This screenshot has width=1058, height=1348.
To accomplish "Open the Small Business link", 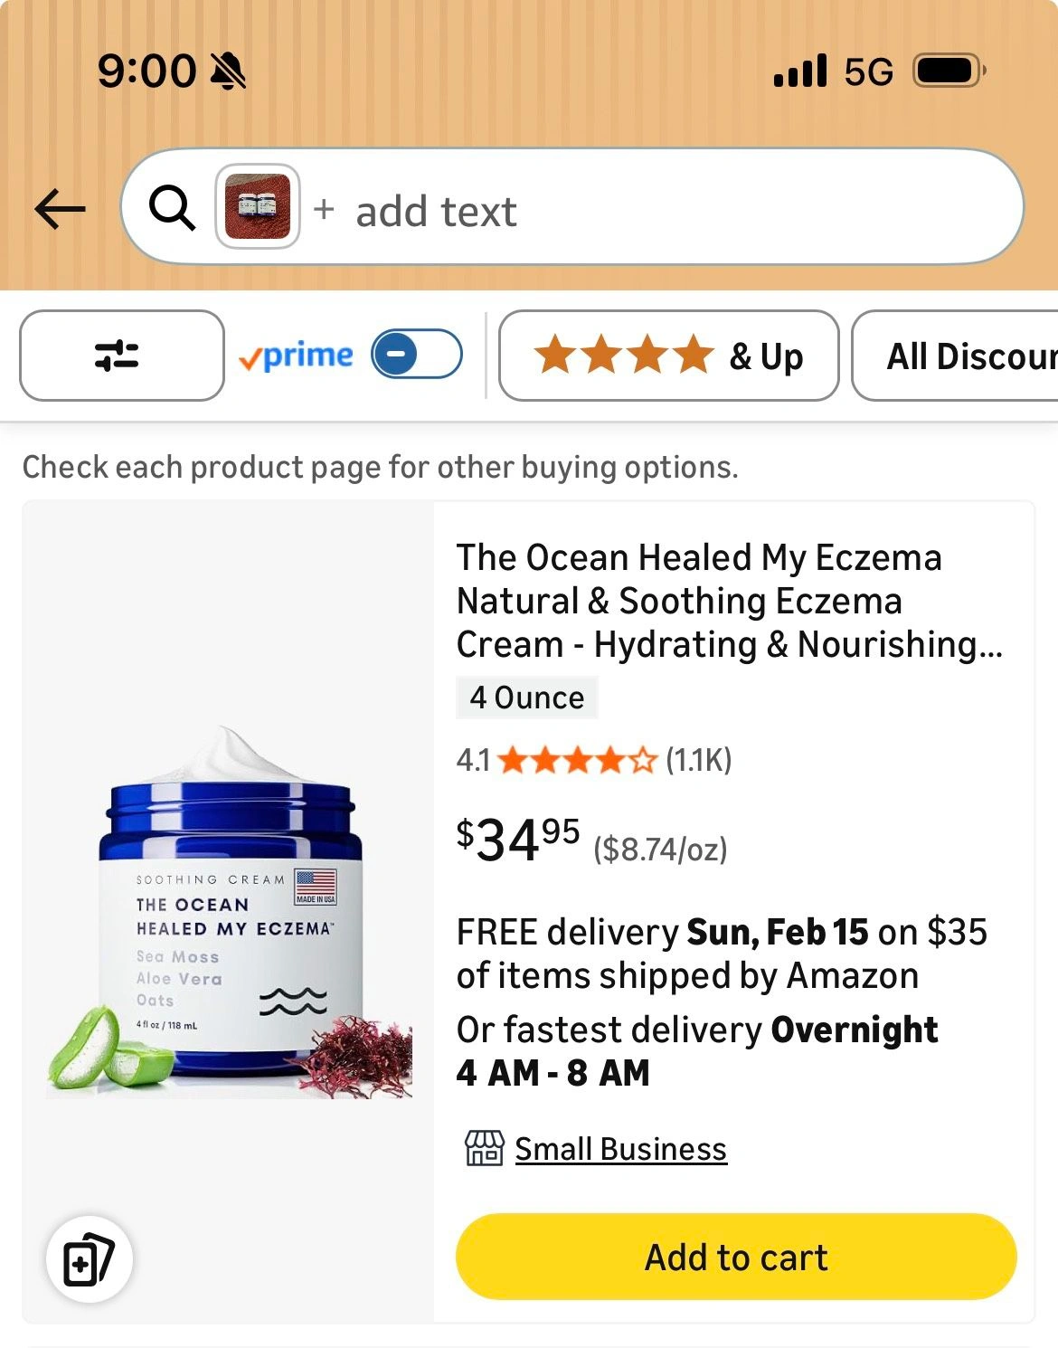I will 620,1149.
